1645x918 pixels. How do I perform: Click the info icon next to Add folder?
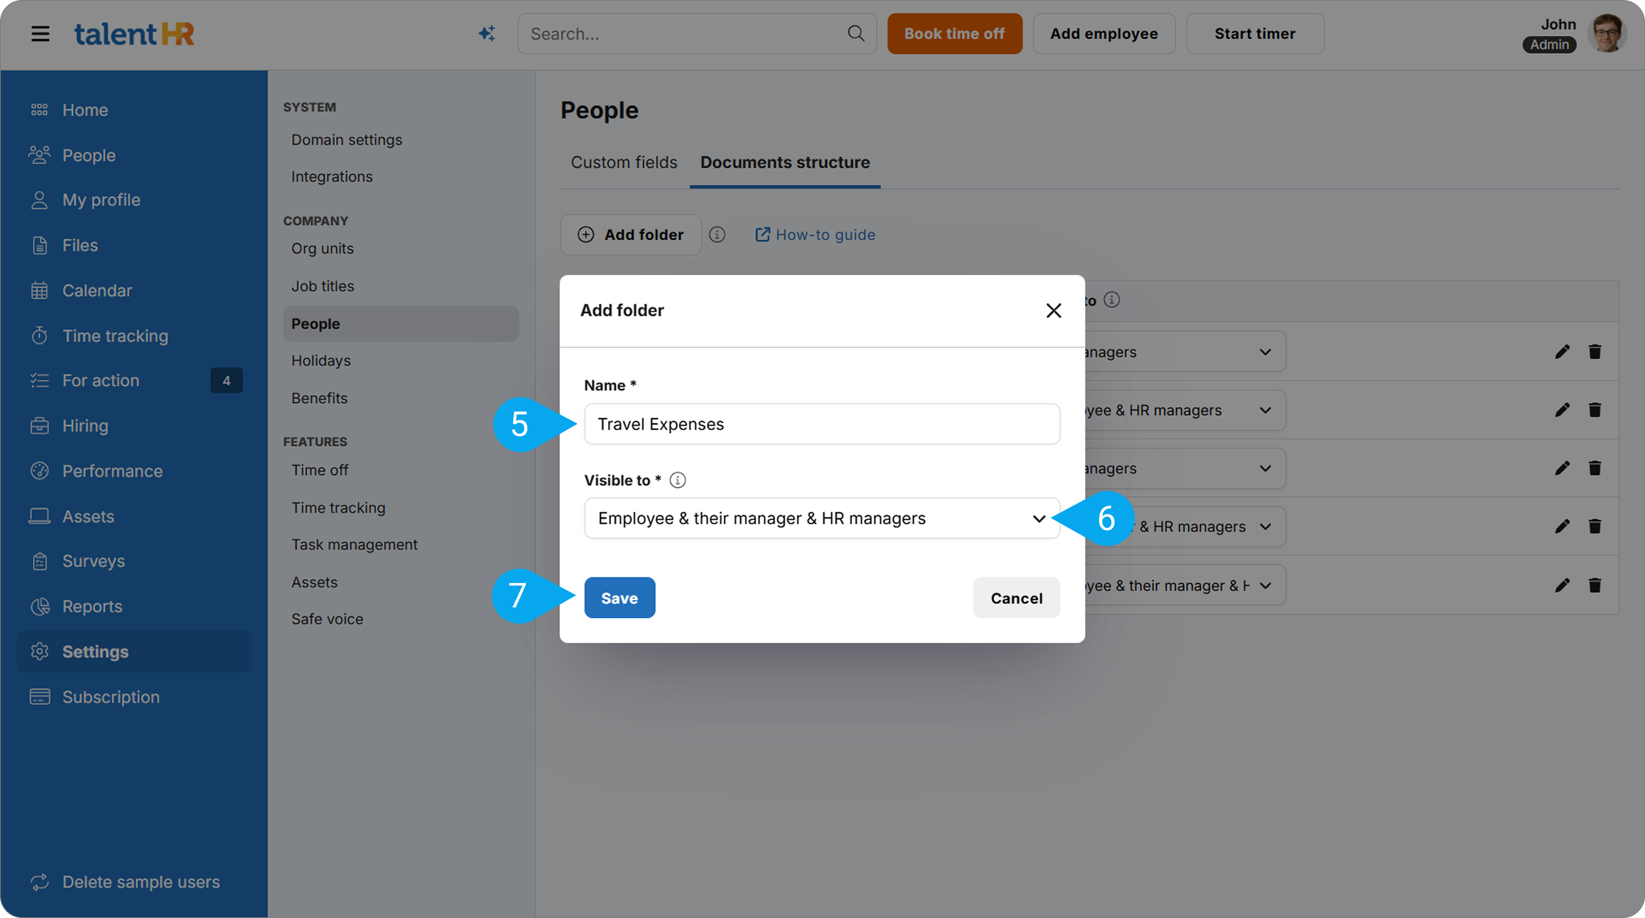coord(717,234)
